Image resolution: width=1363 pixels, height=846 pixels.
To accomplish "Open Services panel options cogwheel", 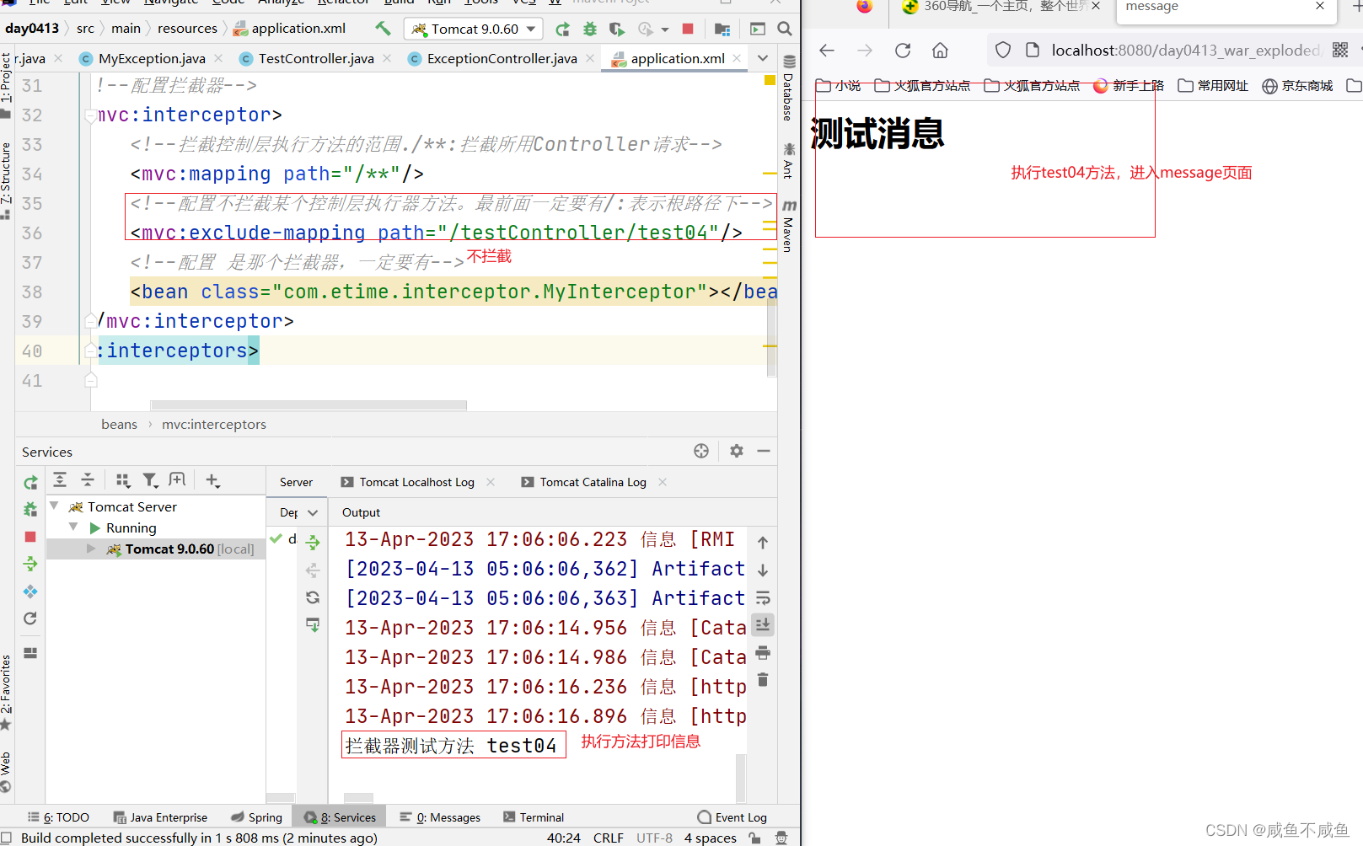I will (737, 451).
